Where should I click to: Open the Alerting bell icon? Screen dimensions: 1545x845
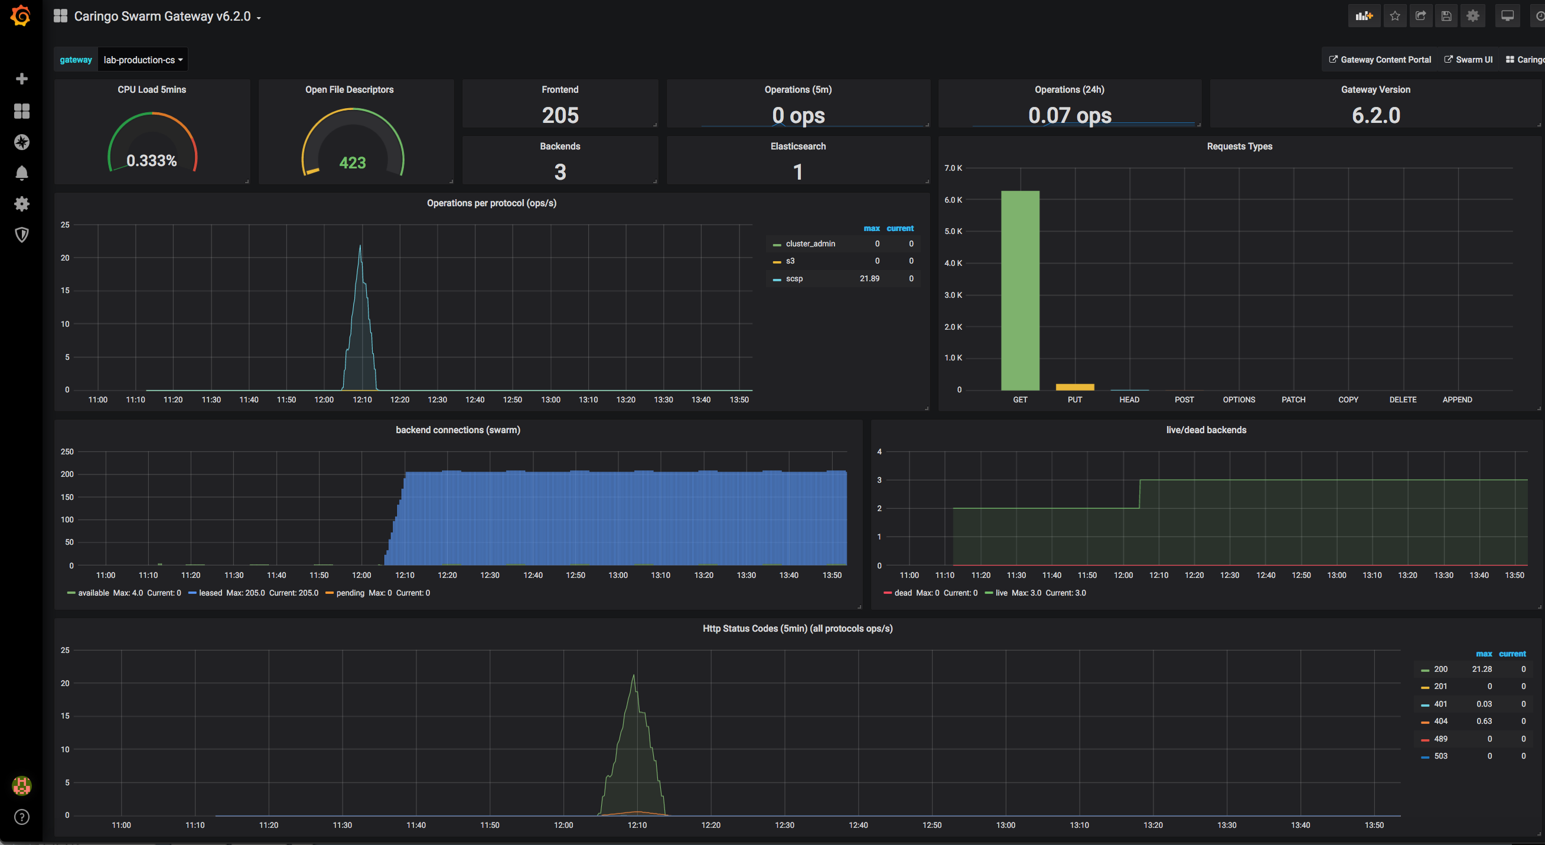coord(22,174)
